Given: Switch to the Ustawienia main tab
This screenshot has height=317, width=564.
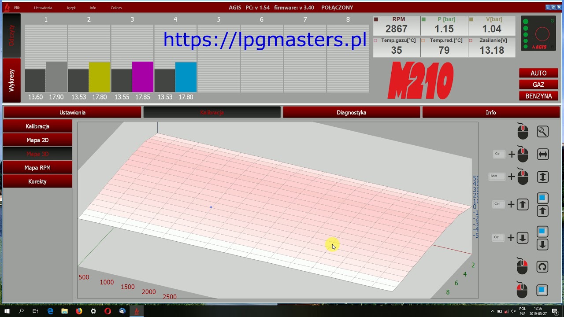Looking at the screenshot, I should [x=72, y=113].
